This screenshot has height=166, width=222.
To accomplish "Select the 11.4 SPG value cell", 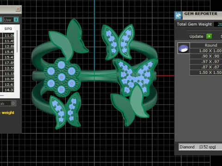I will [8, 41].
